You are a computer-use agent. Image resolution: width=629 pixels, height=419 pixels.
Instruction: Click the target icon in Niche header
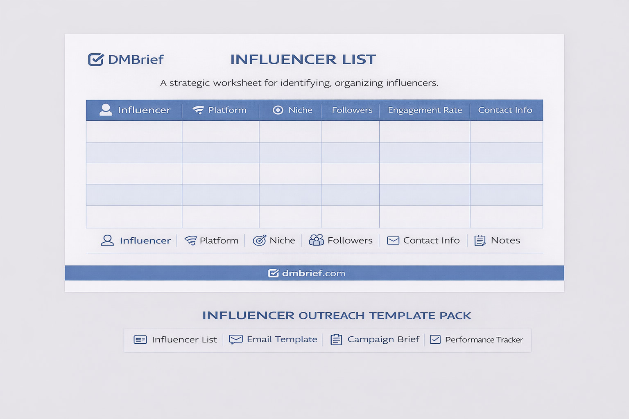(278, 110)
